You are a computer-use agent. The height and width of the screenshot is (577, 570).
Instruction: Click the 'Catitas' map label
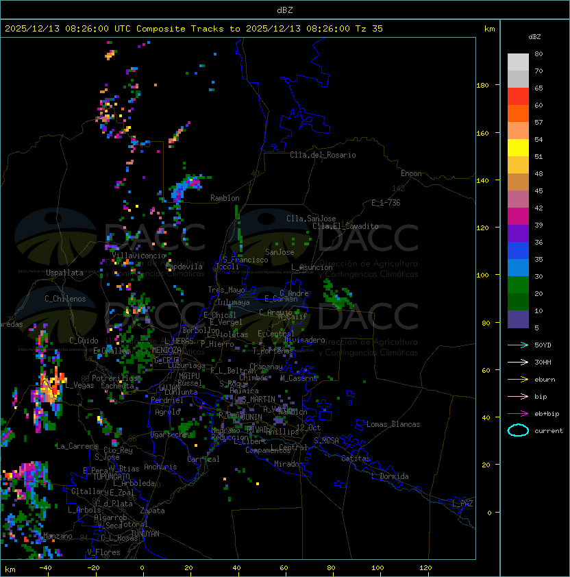[x=356, y=458]
